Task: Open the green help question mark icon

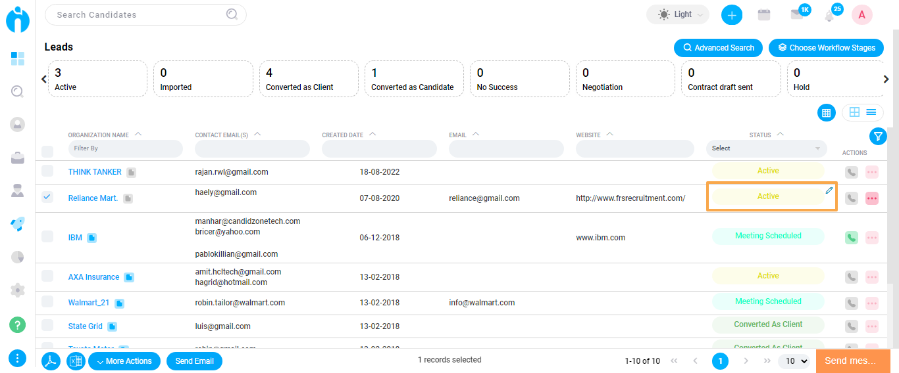Action: tap(18, 324)
